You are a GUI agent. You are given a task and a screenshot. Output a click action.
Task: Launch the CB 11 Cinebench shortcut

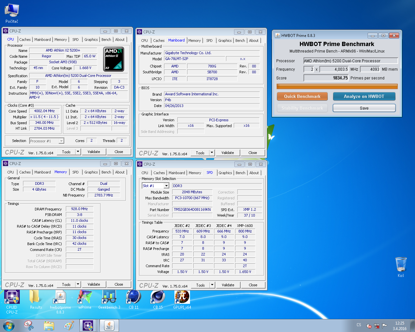tap(134, 300)
